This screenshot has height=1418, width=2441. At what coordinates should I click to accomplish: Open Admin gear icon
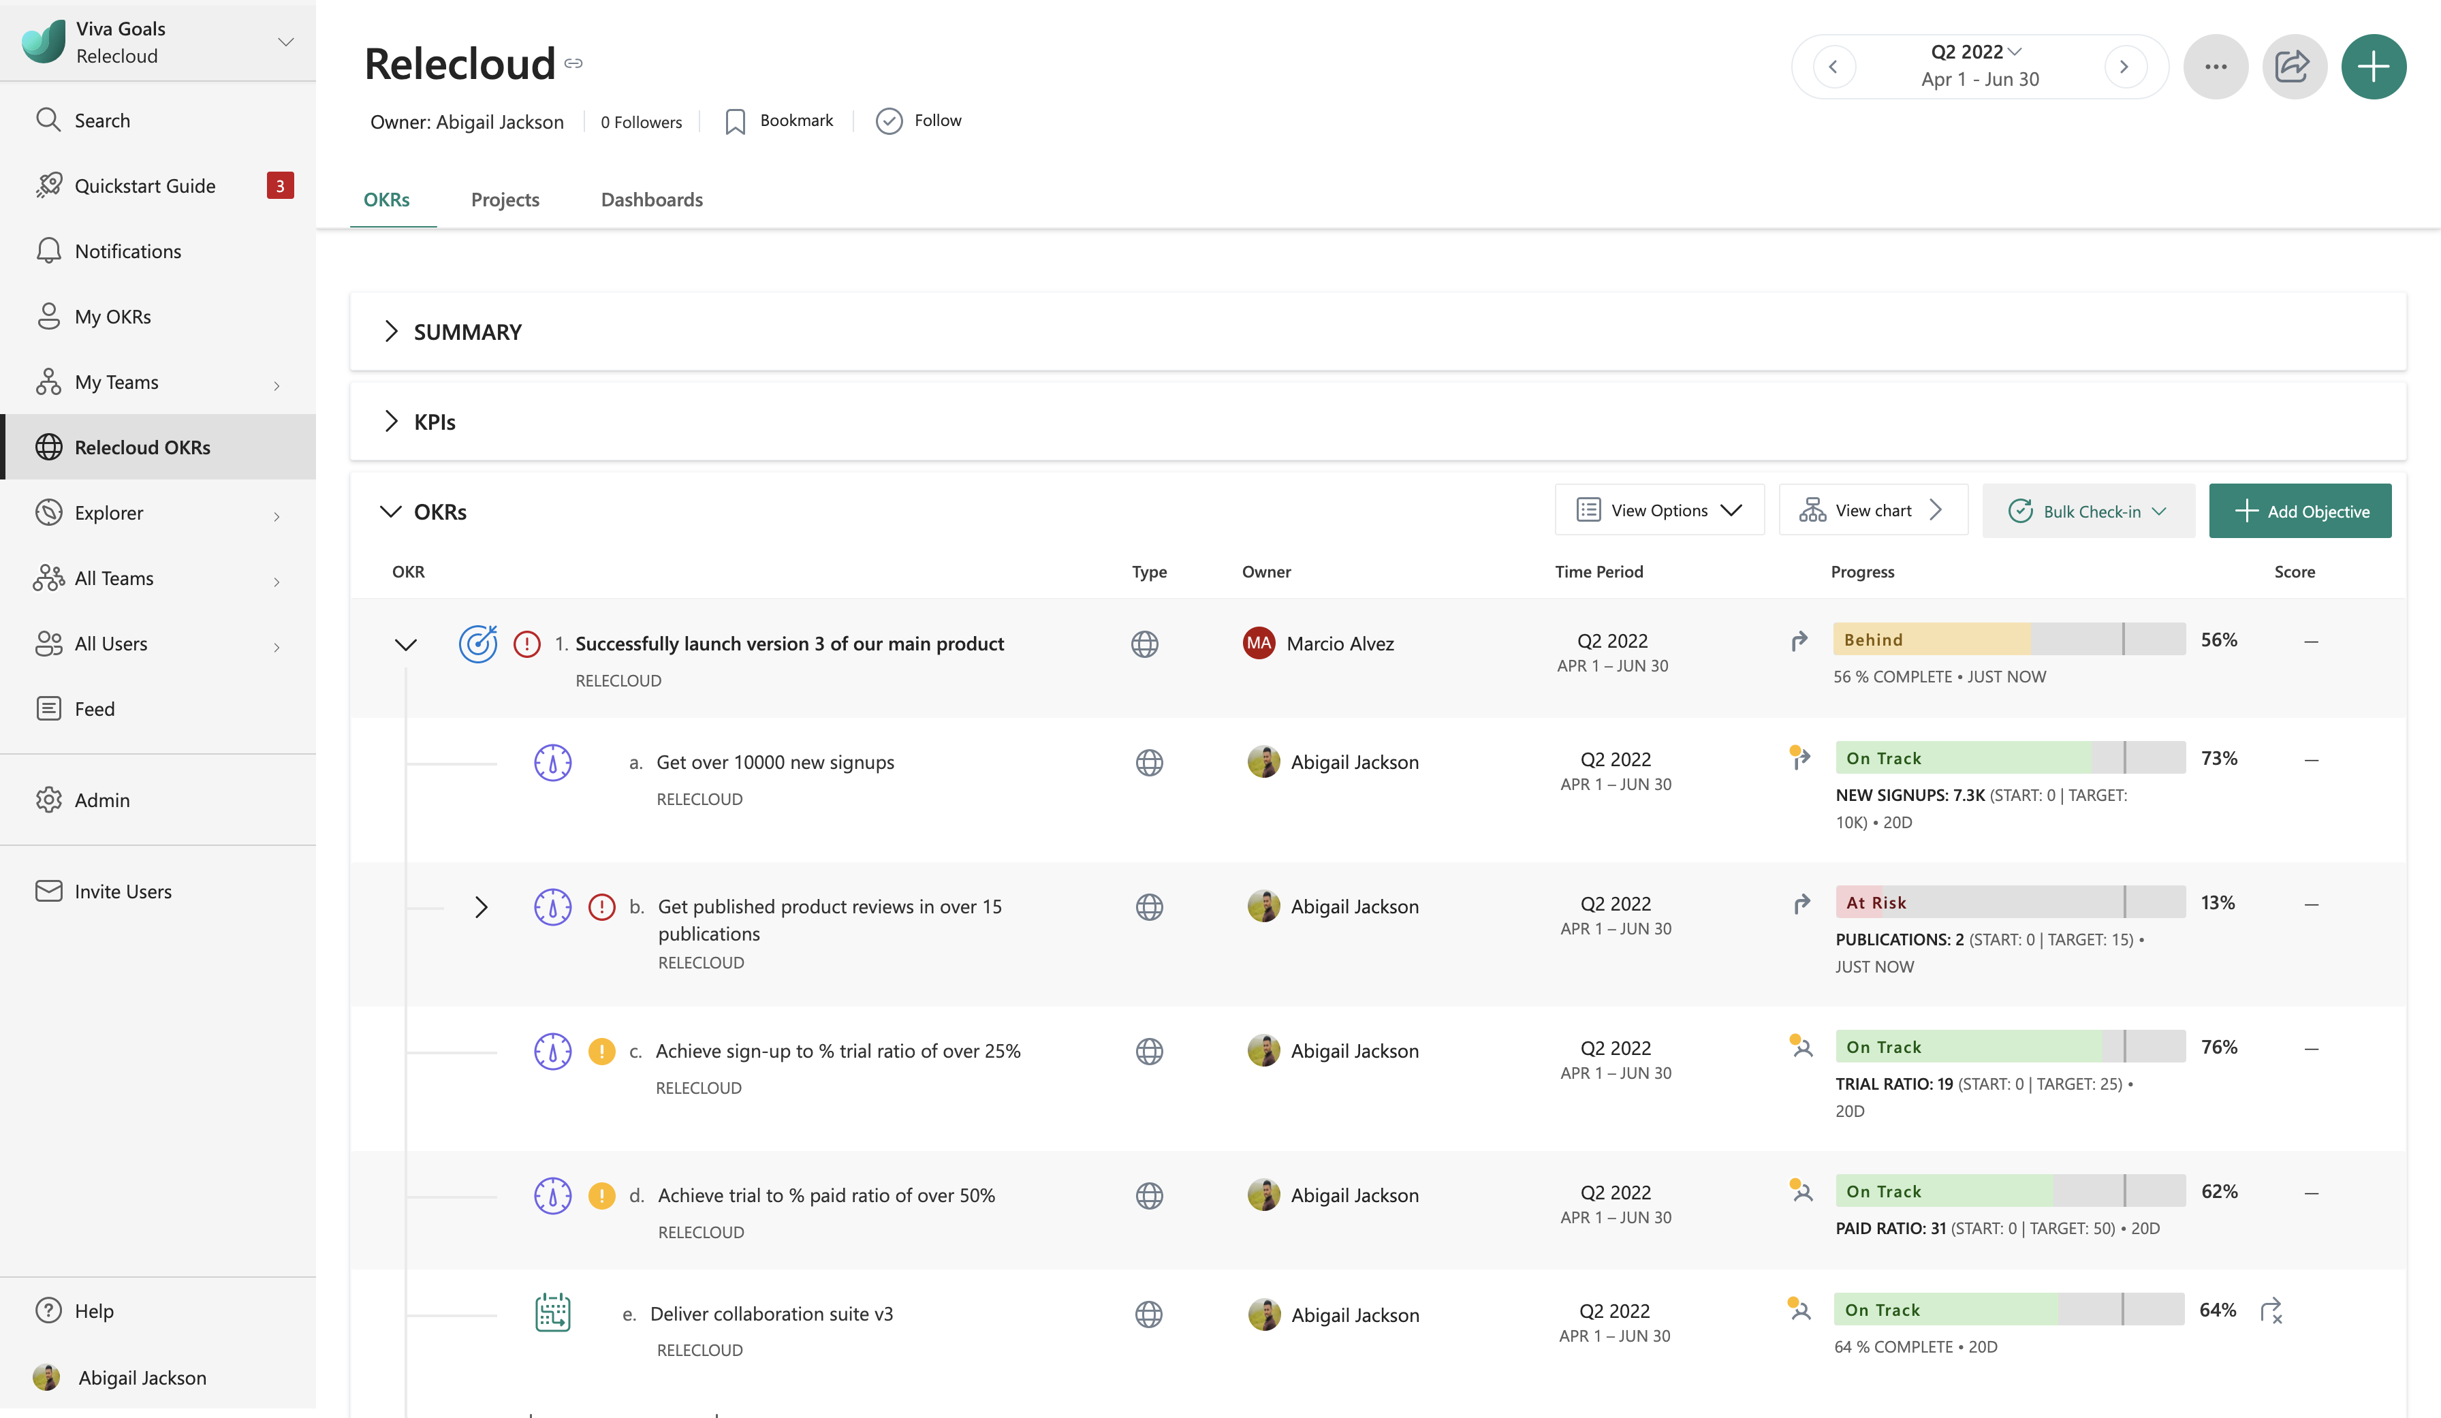point(48,799)
